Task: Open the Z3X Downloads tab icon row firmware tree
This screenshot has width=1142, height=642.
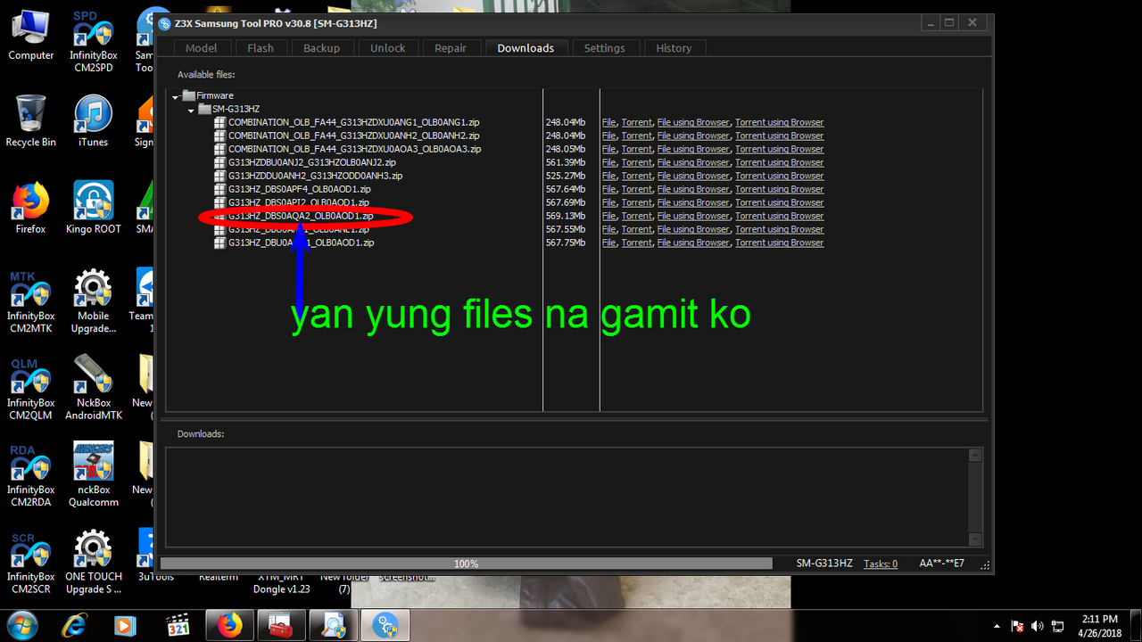Action: (x=525, y=47)
